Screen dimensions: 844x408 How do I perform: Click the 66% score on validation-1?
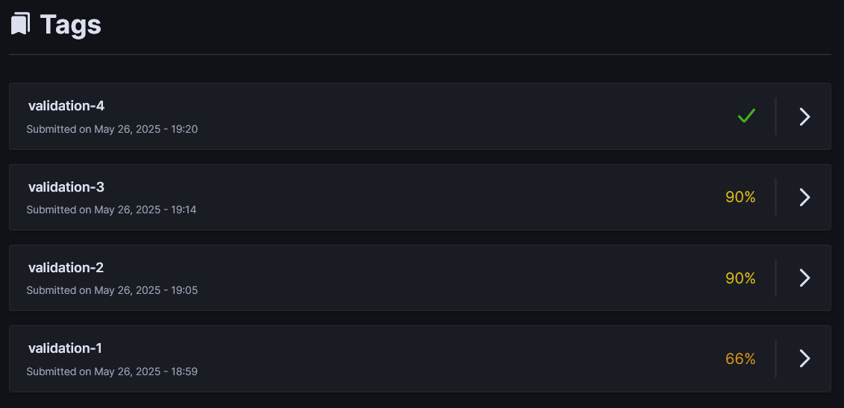click(740, 359)
